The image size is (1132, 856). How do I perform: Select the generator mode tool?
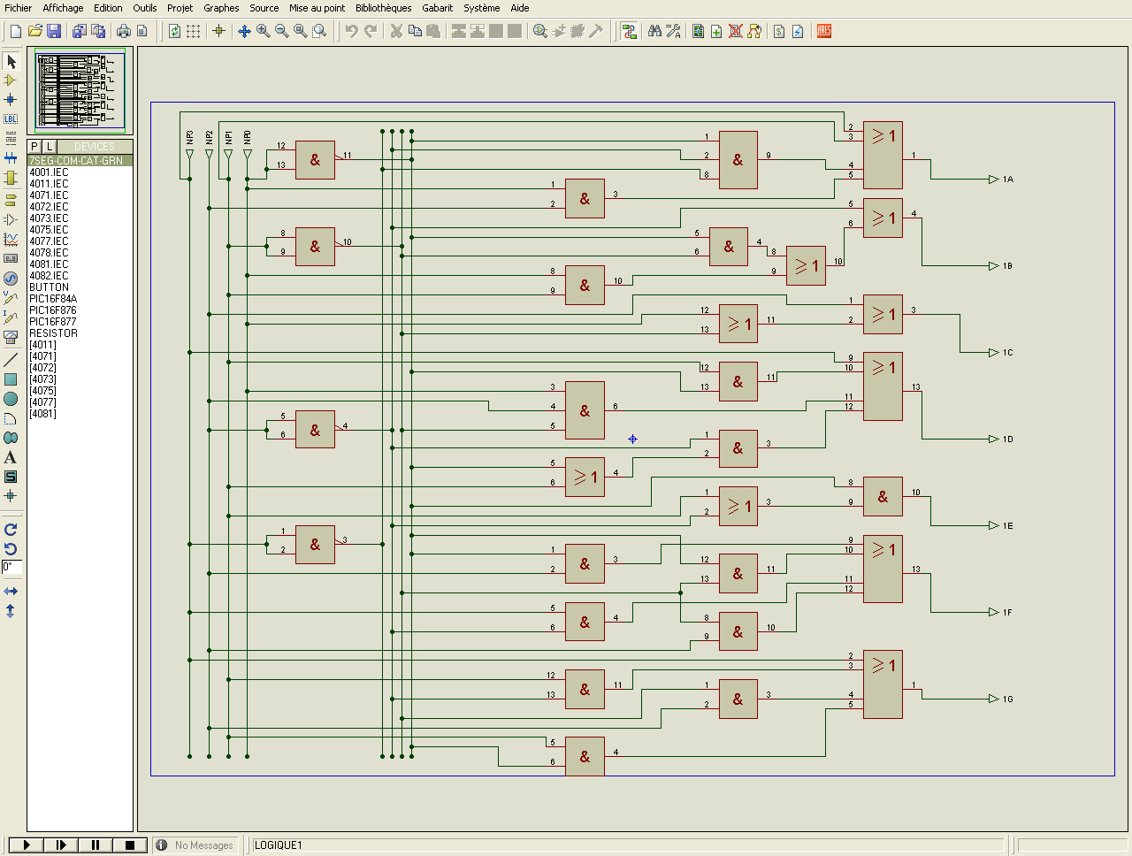click(x=11, y=278)
